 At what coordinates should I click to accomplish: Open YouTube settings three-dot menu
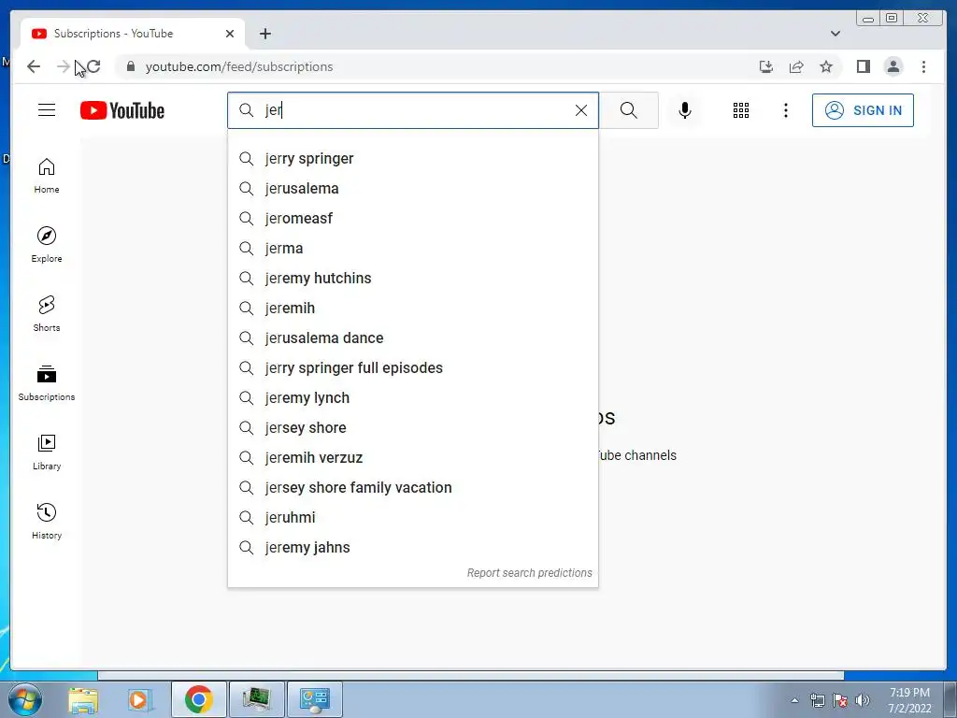click(785, 110)
